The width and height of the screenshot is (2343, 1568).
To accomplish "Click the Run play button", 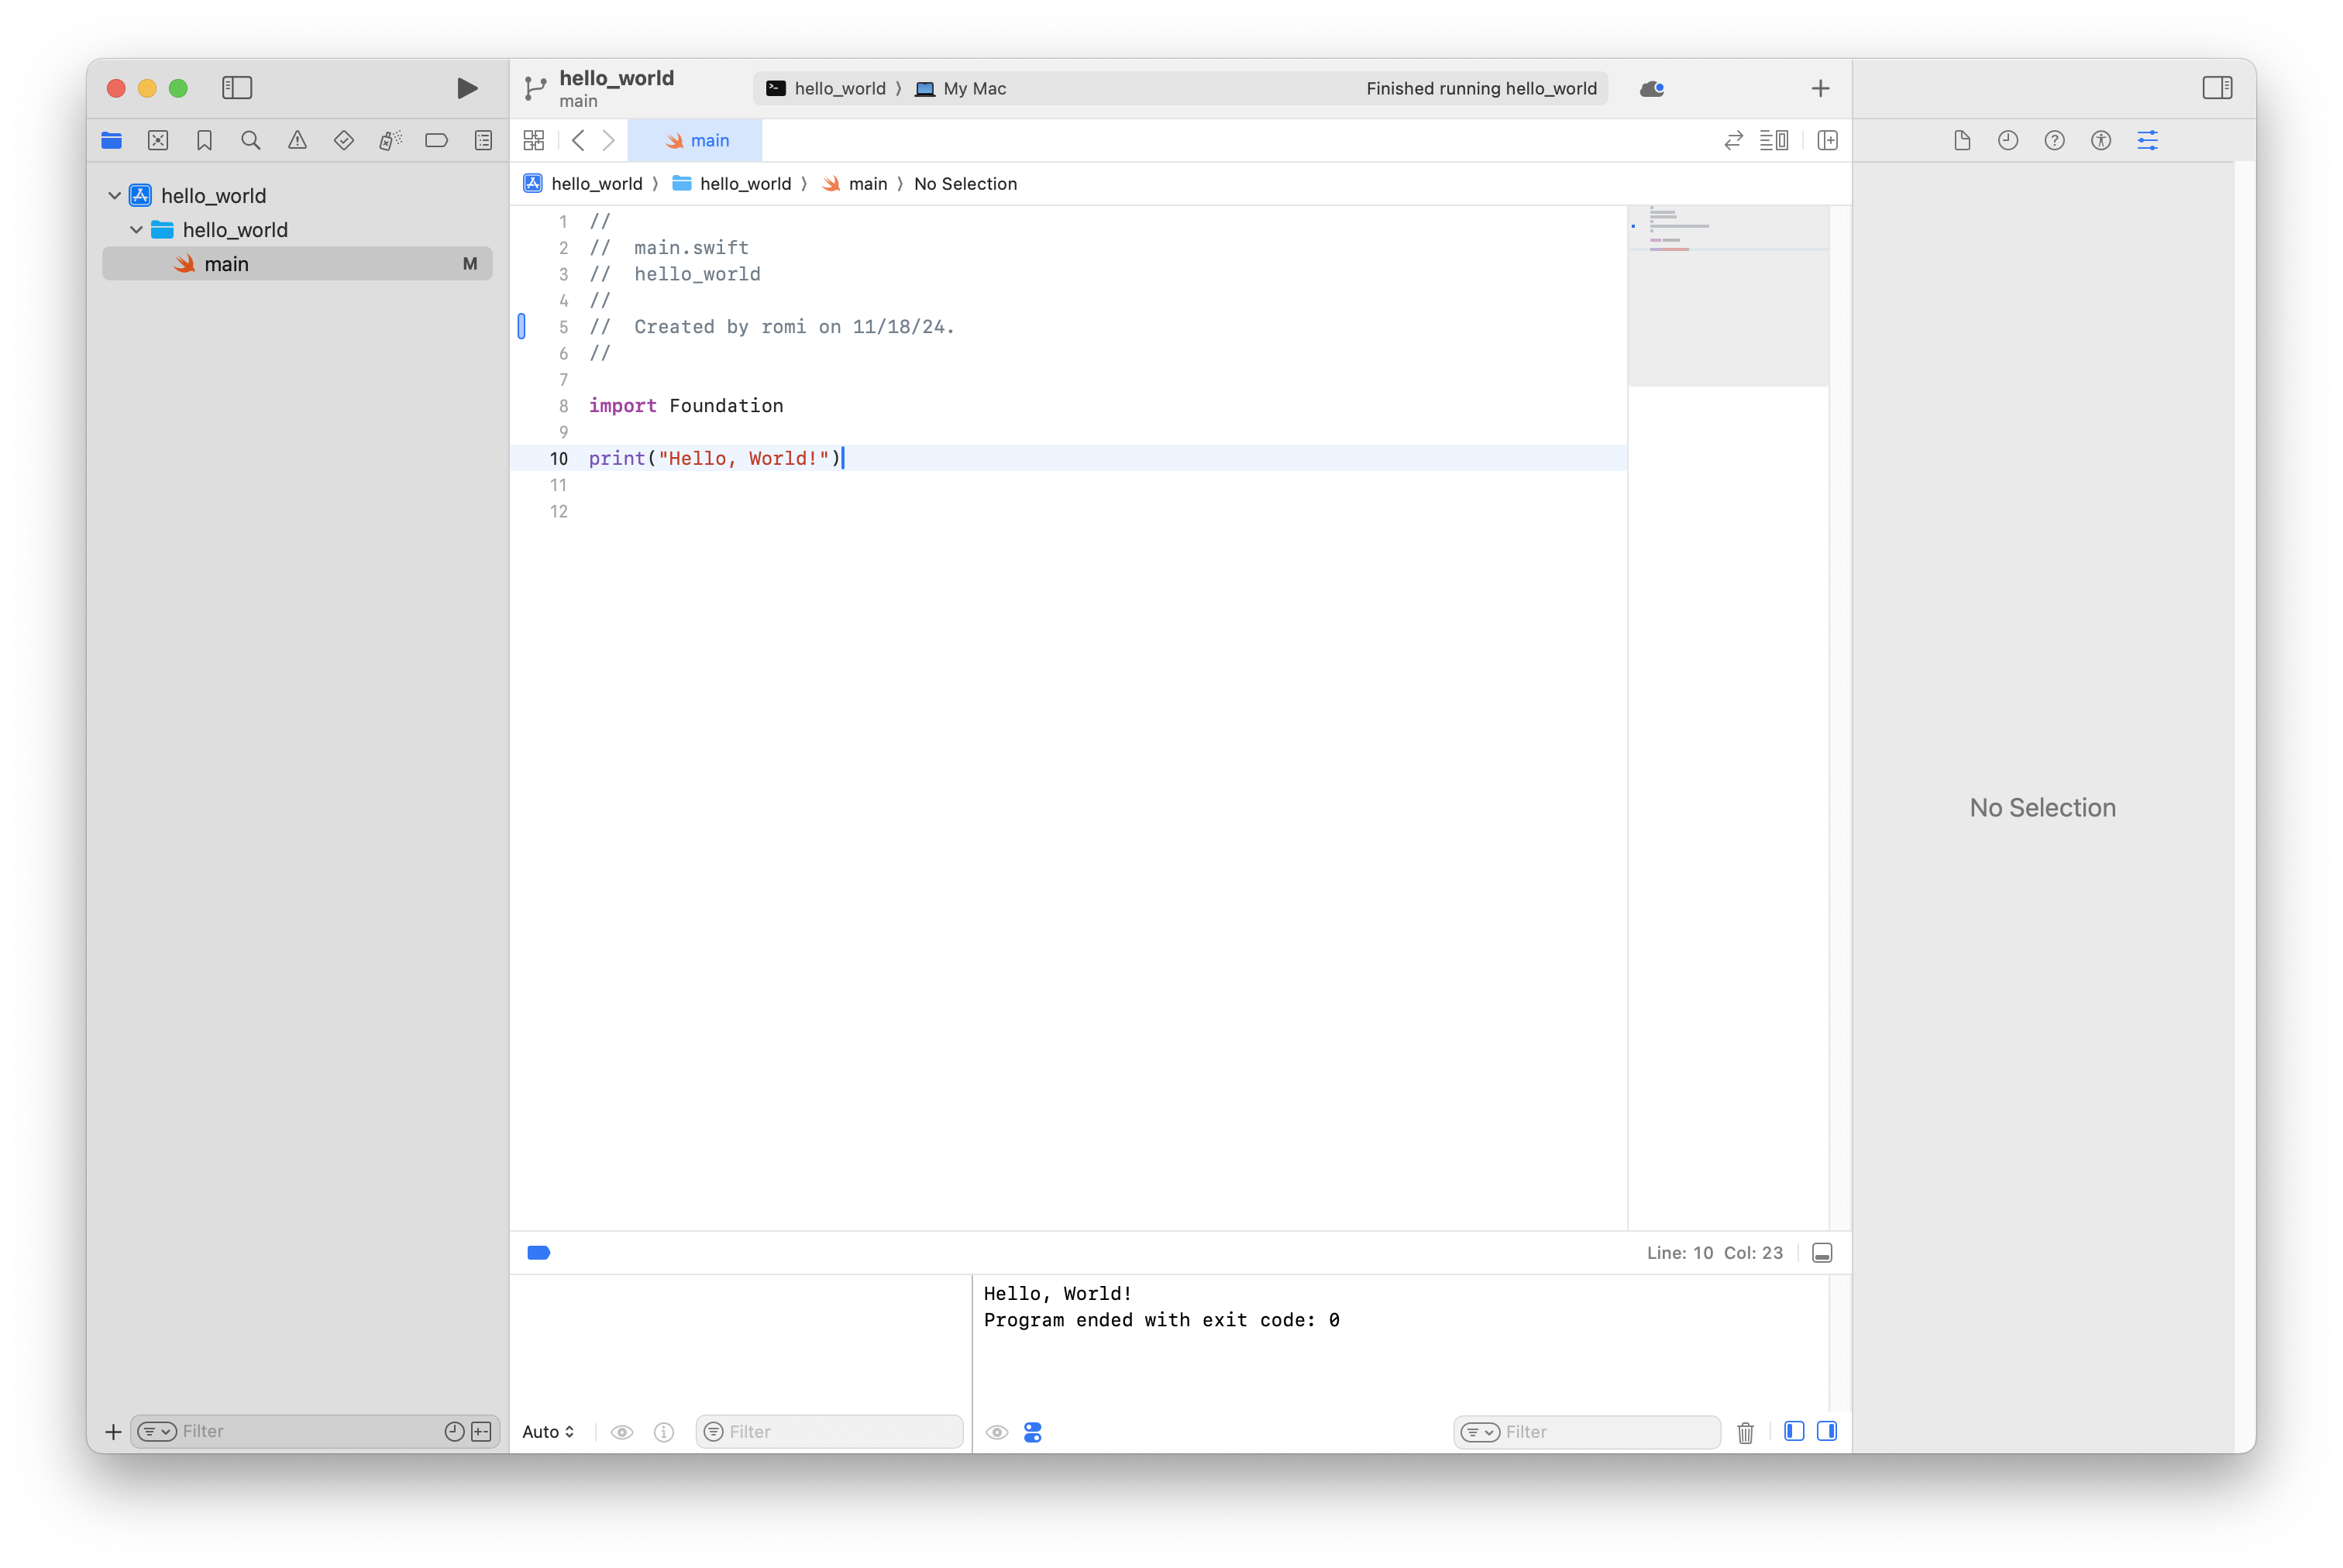I will click(466, 88).
